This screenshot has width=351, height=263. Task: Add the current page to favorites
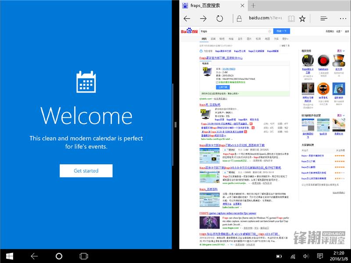pos(302,18)
